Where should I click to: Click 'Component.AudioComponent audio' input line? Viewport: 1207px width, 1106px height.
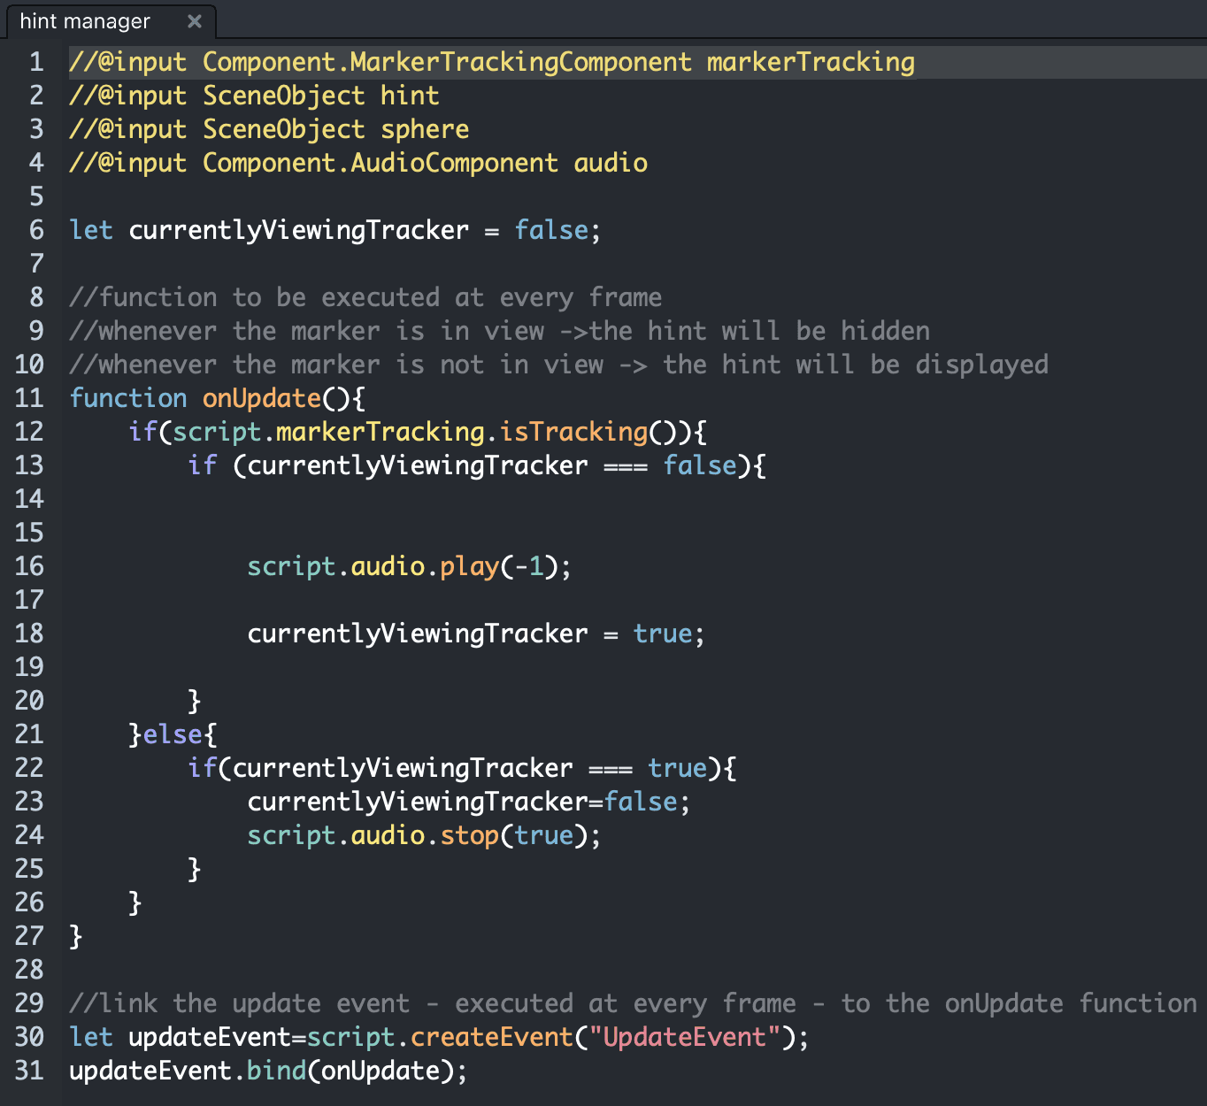pyautogui.click(x=358, y=163)
